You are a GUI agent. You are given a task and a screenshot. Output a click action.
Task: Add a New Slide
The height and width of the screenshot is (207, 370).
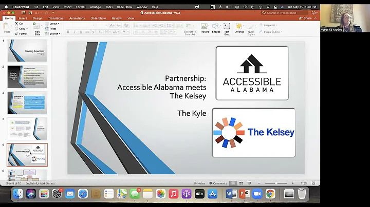[37, 29]
